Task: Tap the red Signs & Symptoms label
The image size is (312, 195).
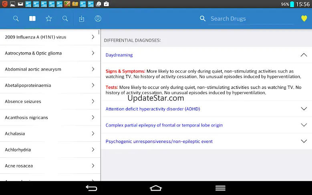Action: click(125, 71)
